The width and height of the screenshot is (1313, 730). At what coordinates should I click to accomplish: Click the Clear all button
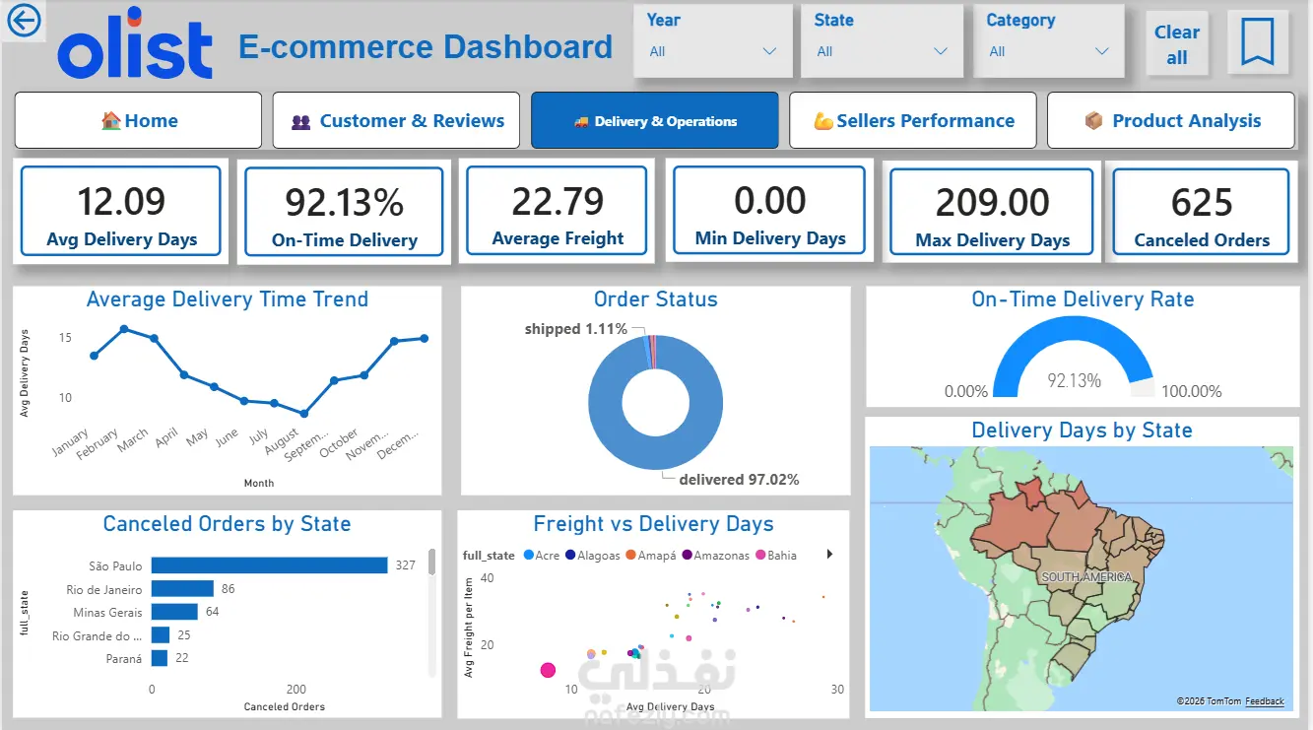pos(1177,44)
